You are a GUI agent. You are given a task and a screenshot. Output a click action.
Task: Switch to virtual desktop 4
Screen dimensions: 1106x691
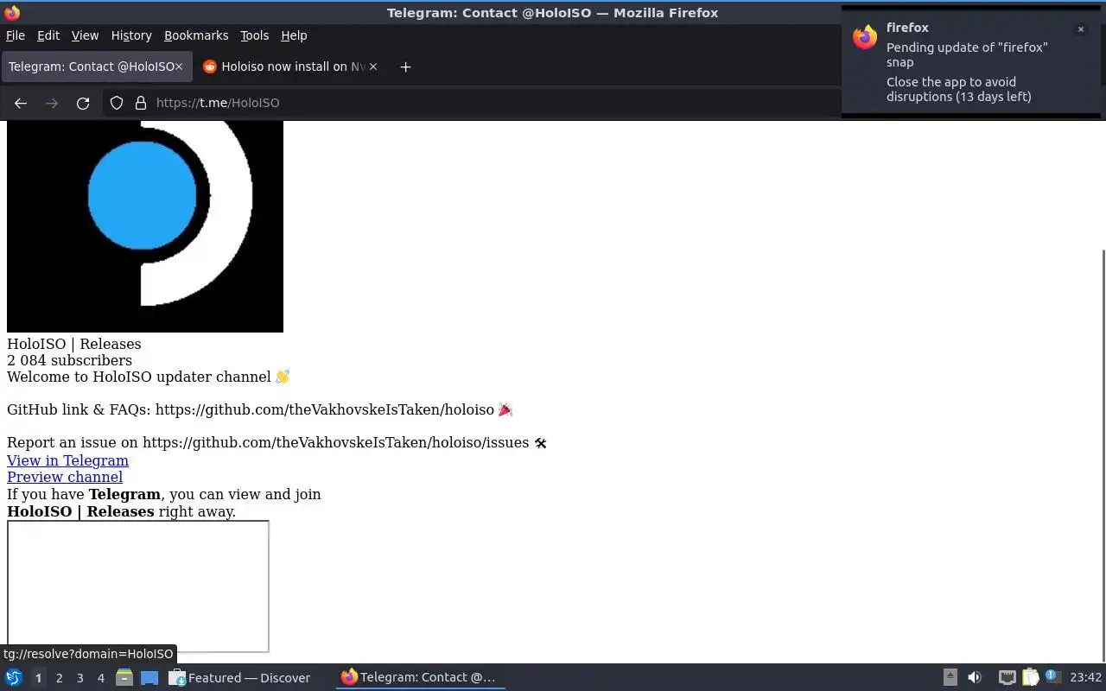click(100, 678)
